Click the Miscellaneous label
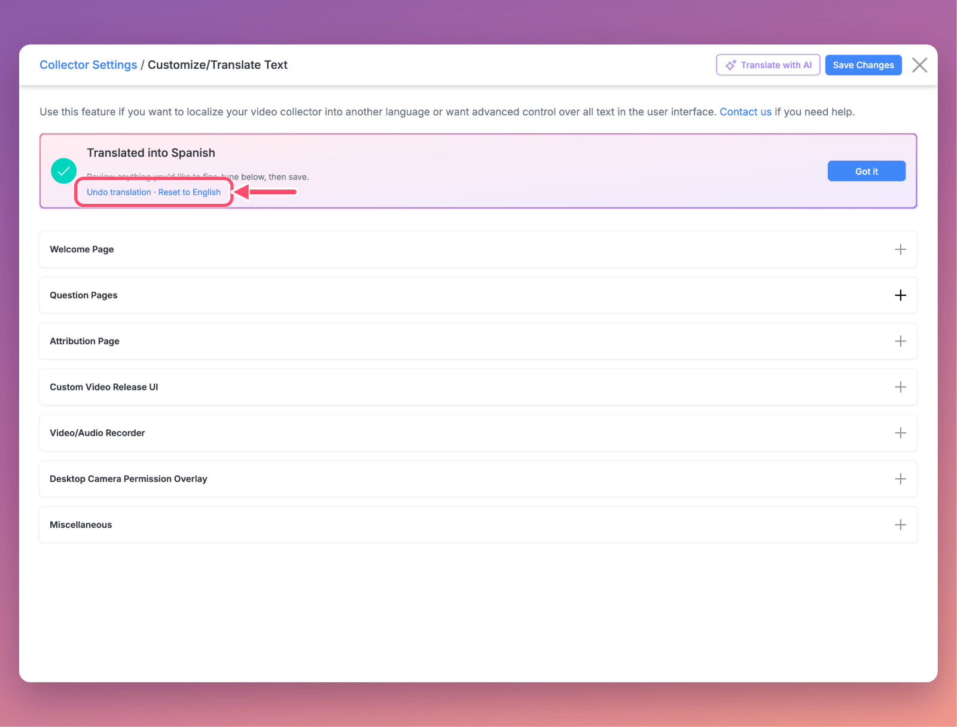957x727 pixels. click(x=81, y=525)
